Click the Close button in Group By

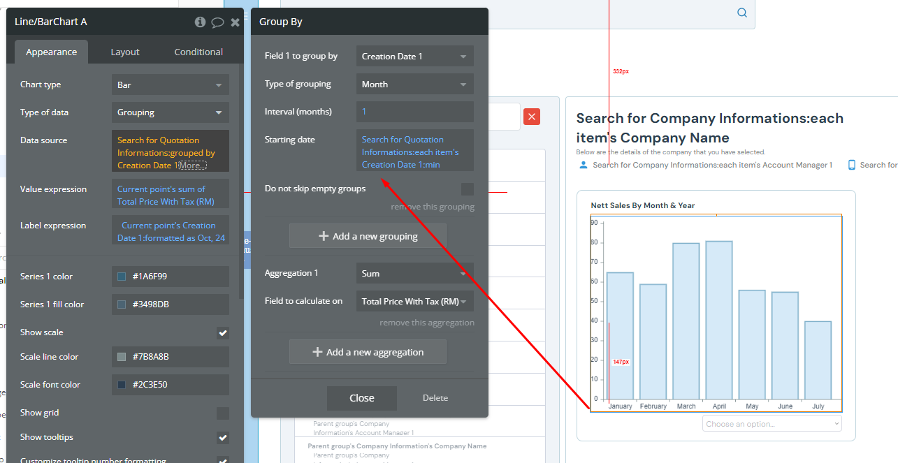point(362,398)
